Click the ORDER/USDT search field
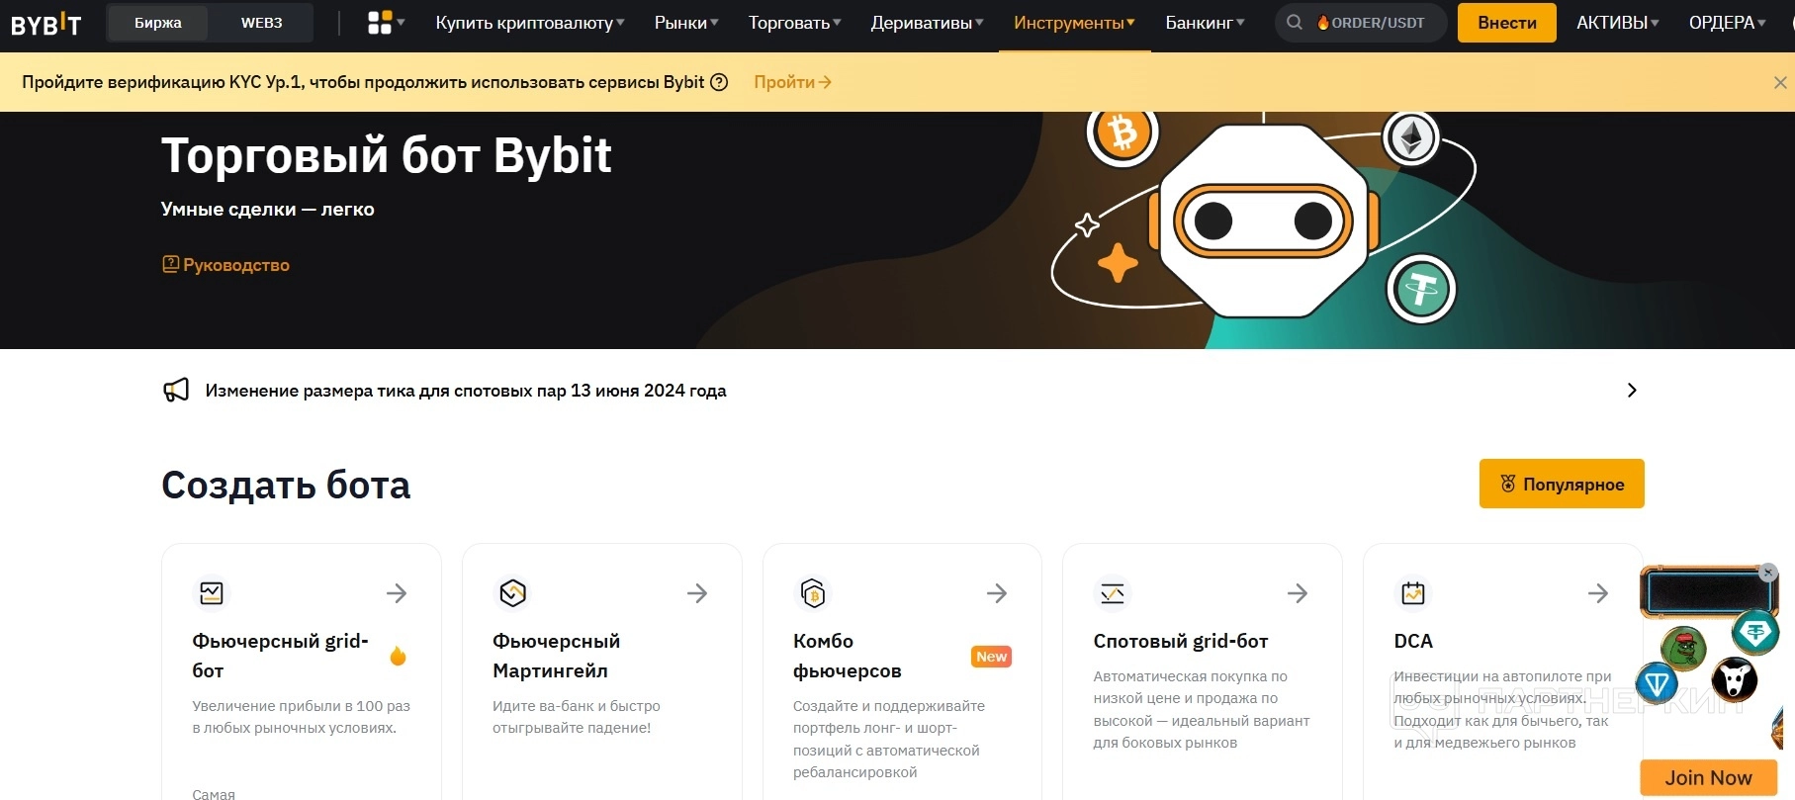The image size is (1795, 800). (x=1361, y=23)
